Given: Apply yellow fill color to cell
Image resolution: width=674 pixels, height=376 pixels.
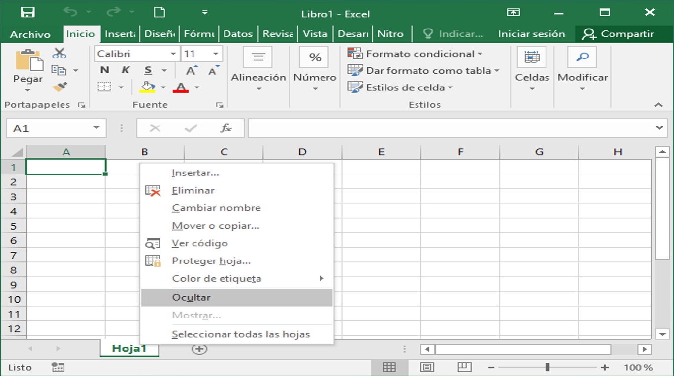Looking at the screenshot, I should pos(147,87).
